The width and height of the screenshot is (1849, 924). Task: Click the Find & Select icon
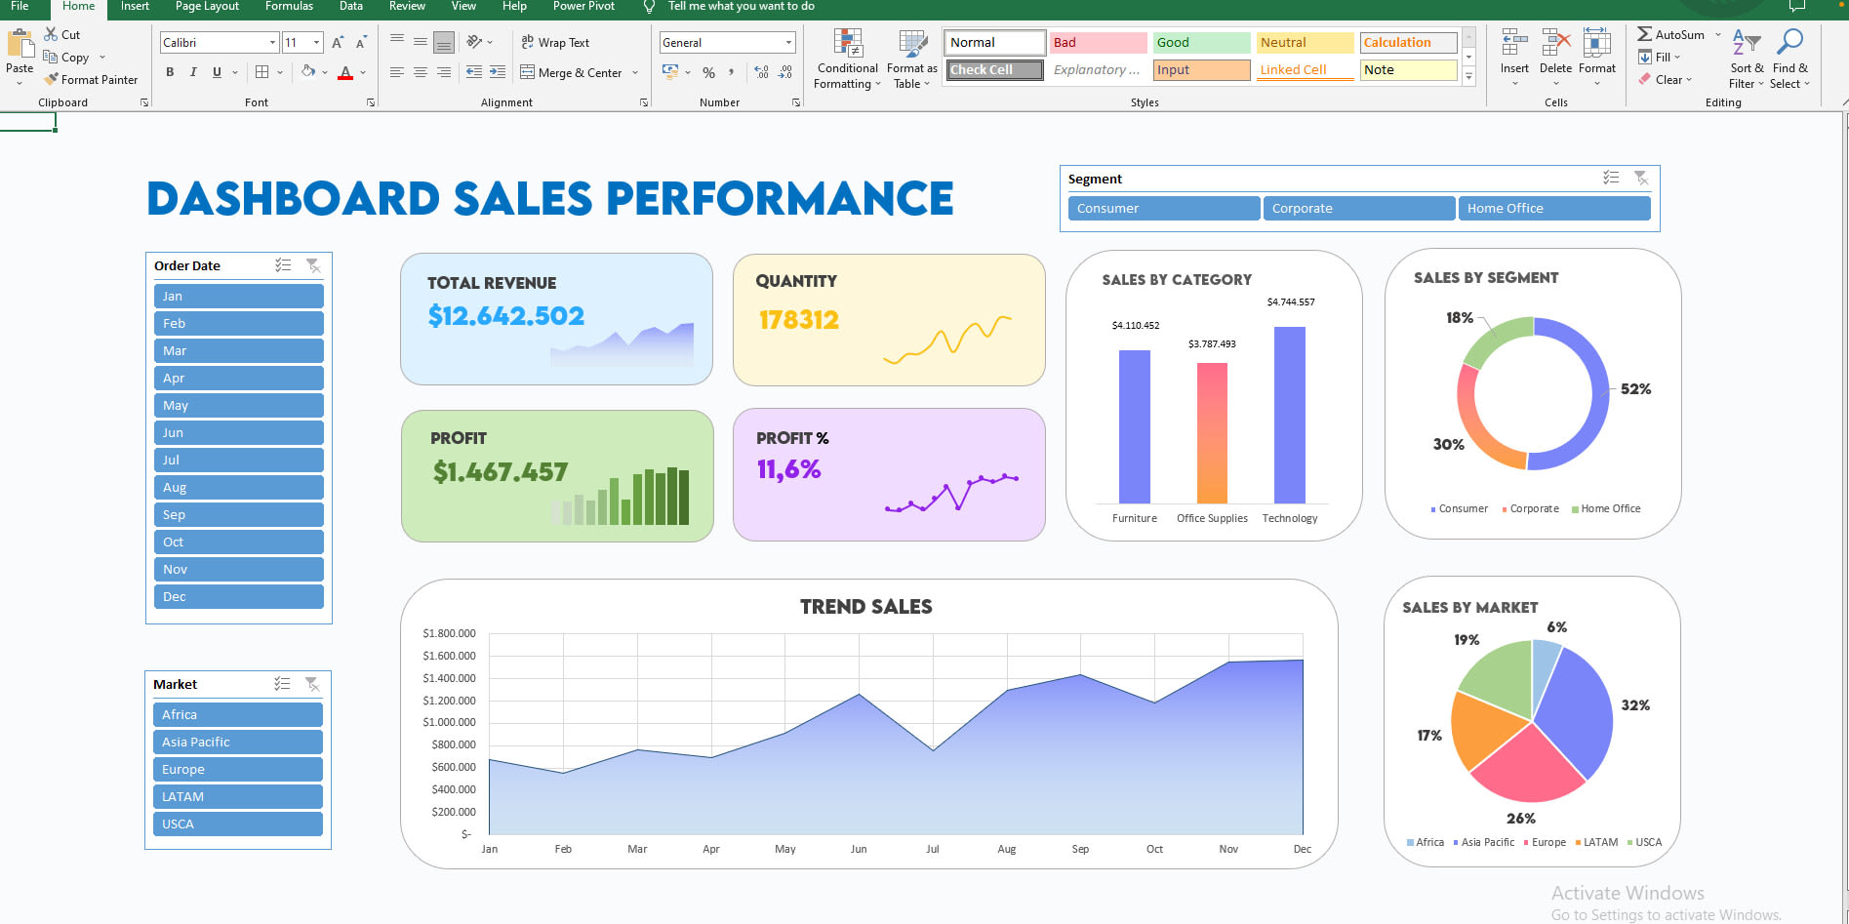click(1790, 59)
